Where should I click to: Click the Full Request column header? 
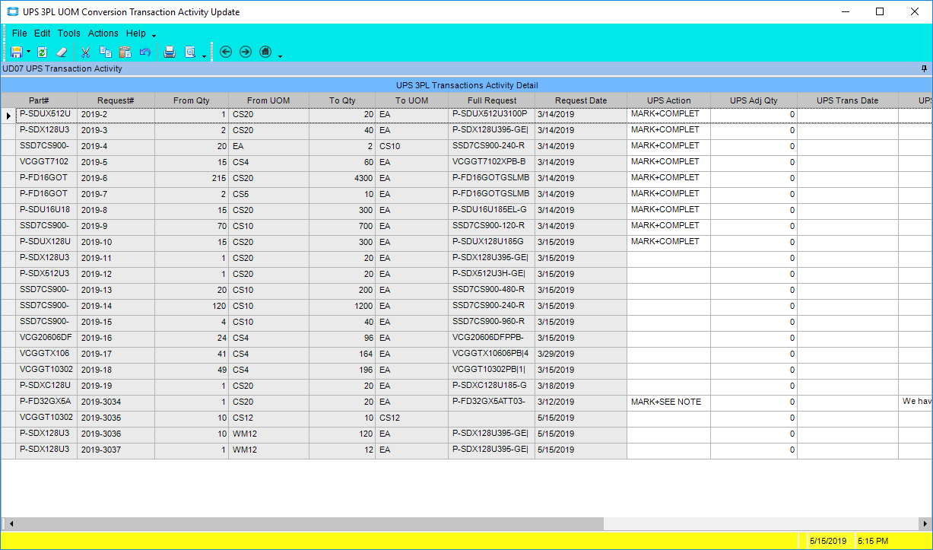(x=492, y=100)
